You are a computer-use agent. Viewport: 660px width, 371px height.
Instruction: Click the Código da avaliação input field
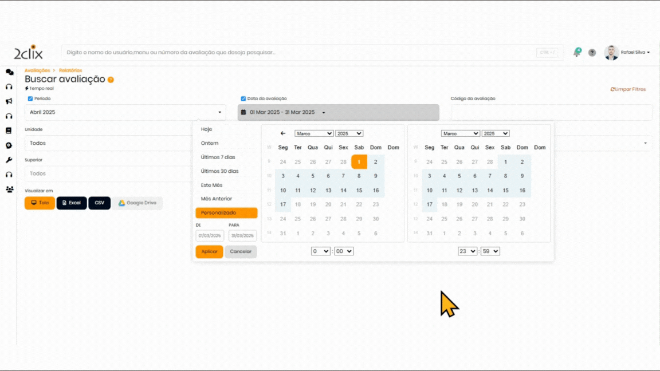(x=551, y=112)
